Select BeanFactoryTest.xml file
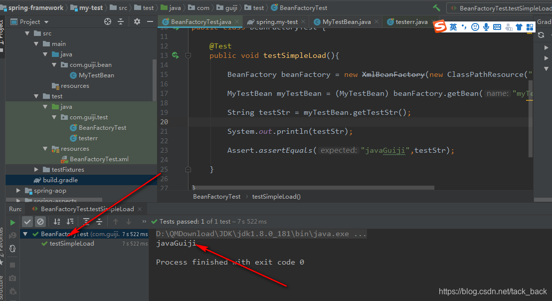Image resolution: width=552 pixels, height=301 pixels. (99, 159)
